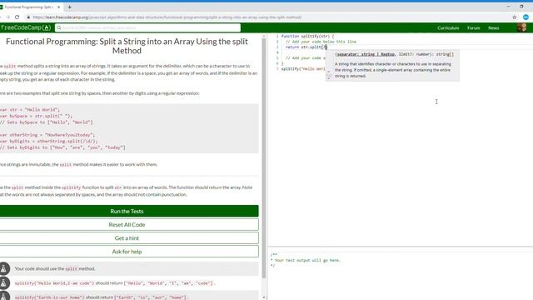
Task: Open the Curriculum menu link
Action: (x=448, y=27)
